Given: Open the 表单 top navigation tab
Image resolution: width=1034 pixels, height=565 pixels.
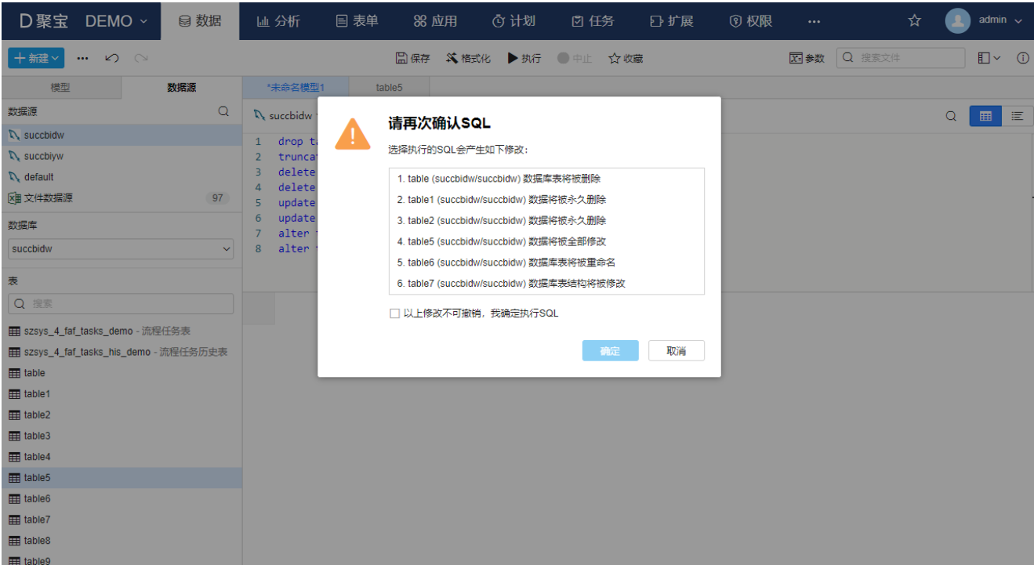Looking at the screenshot, I should point(357,21).
